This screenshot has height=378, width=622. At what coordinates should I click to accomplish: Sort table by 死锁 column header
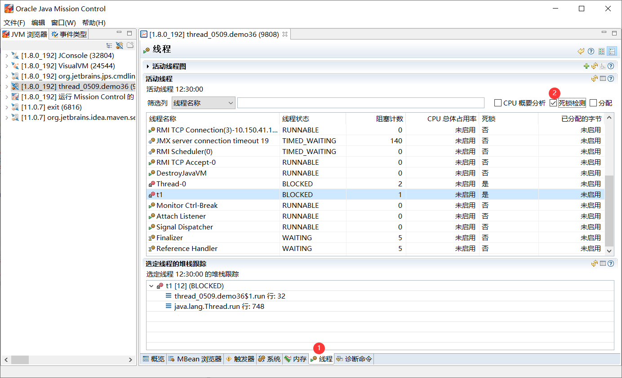point(509,119)
